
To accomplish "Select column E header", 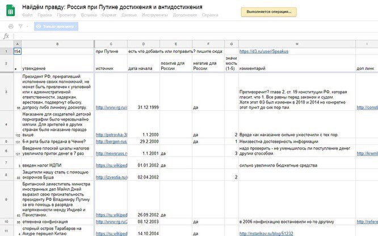I will [x=176, y=44].
